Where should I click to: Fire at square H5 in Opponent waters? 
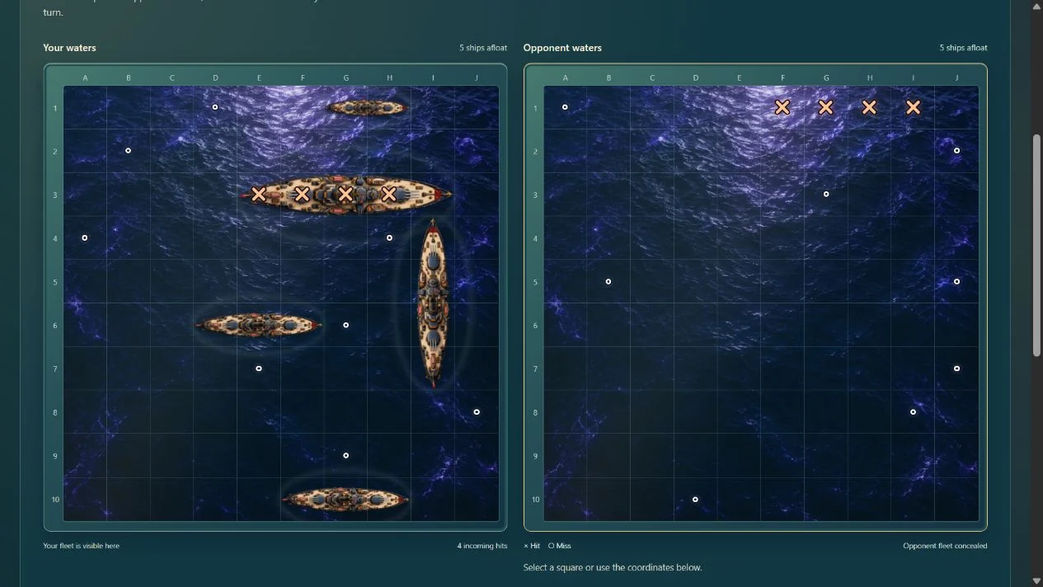pos(869,282)
